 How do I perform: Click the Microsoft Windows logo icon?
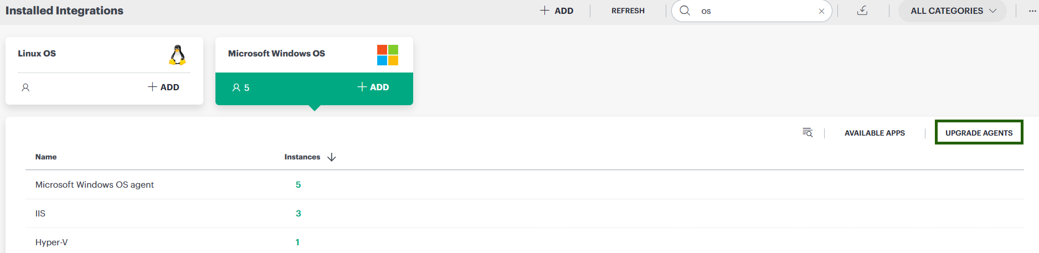pyautogui.click(x=388, y=55)
